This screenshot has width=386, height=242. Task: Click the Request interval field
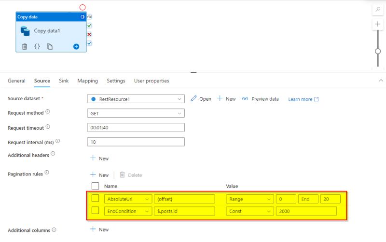point(136,142)
